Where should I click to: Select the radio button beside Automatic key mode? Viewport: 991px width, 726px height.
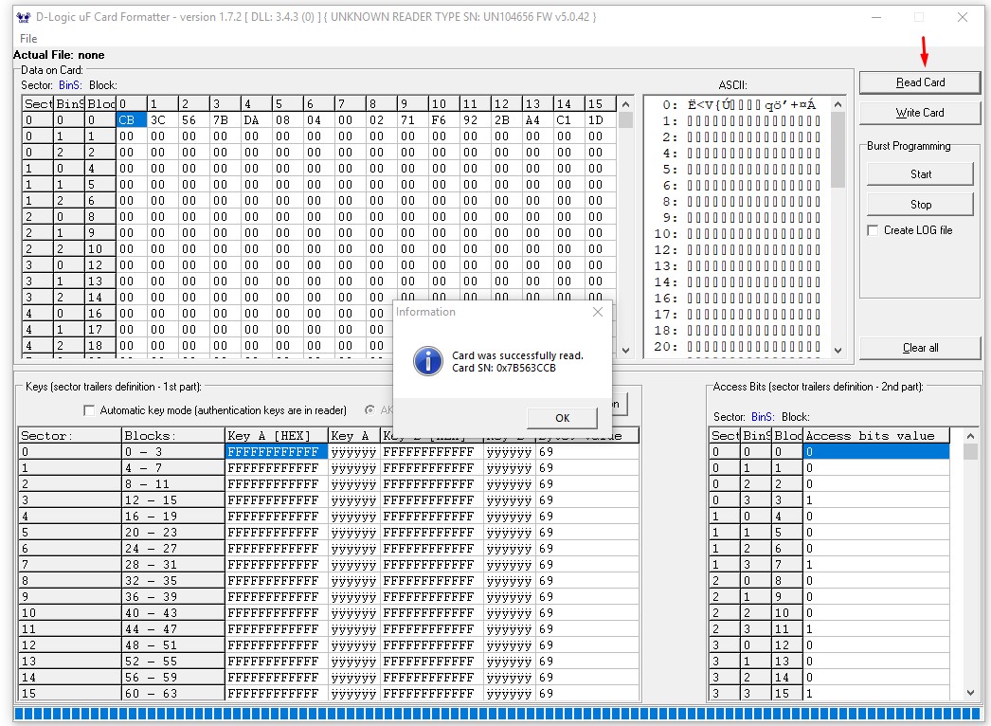(x=369, y=409)
